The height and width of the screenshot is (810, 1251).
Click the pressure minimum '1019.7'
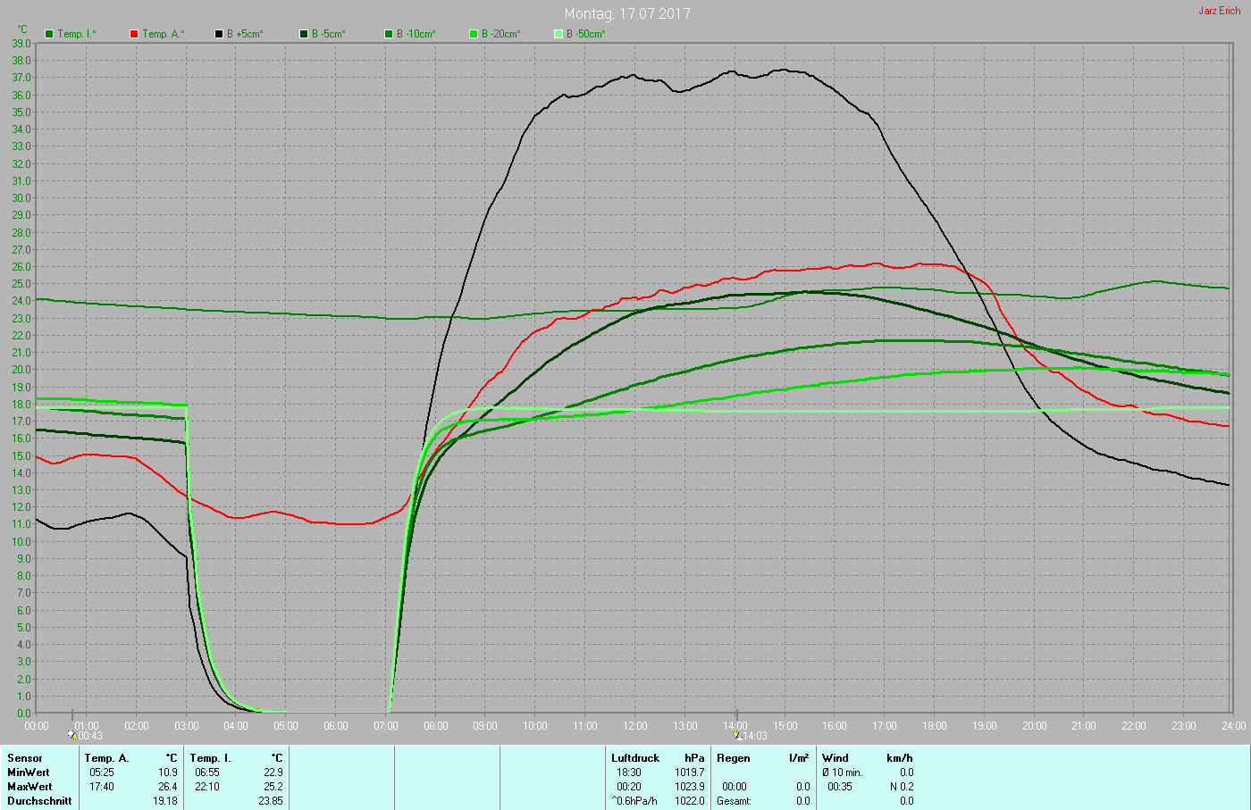point(690,772)
